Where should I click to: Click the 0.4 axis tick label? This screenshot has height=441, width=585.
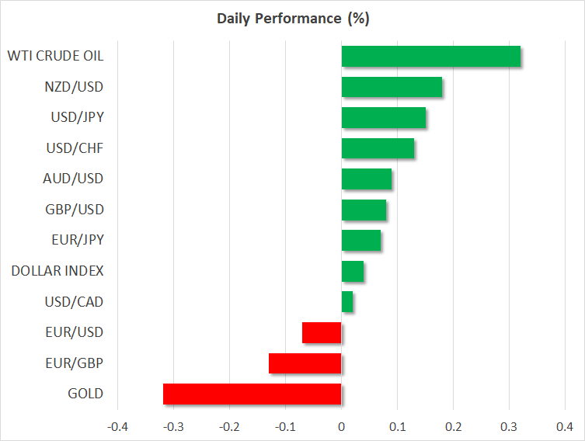pyautogui.click(x=565, y=427)
